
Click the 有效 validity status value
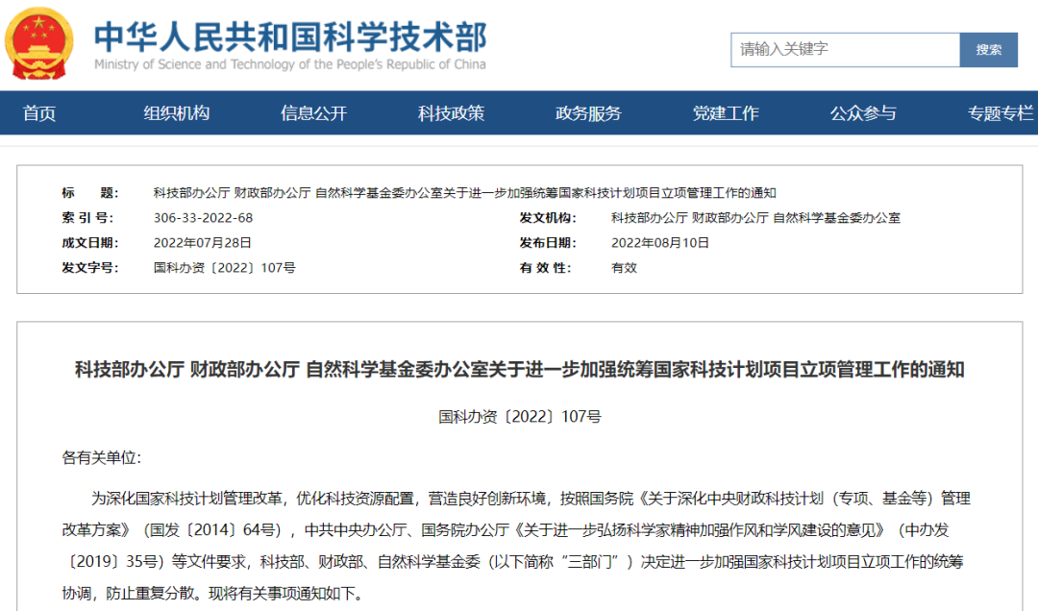[625, 268]
